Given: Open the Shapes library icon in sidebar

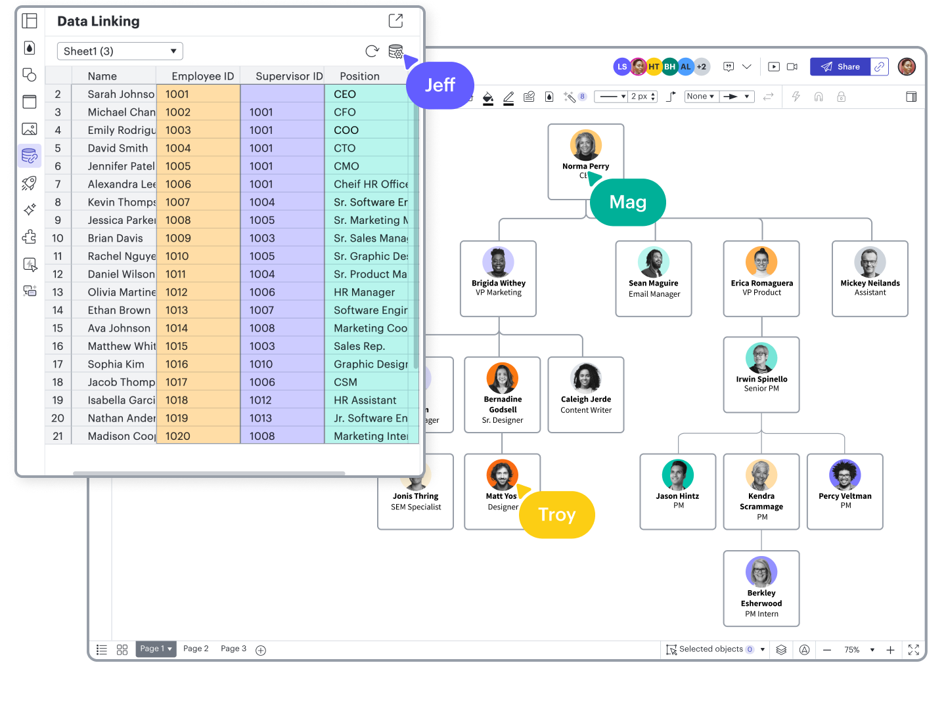Looking at the screenshot, I should pyautogui.click(x=30, y=75).
